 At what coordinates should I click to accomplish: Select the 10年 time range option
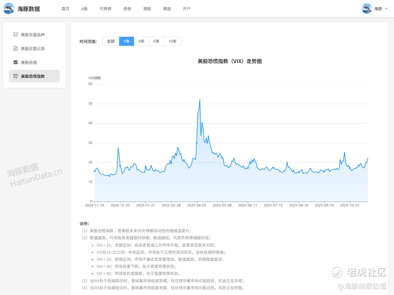tap(172, 41)
